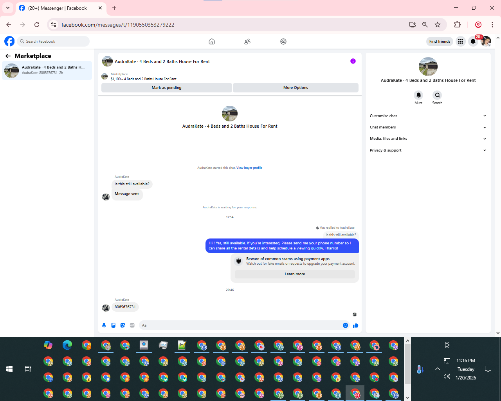Close the Messenger Facebook tab
This screenshot has height=401, width=501.
point(100,8)
